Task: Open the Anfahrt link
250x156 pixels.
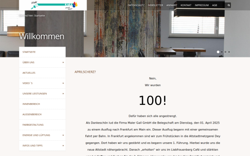Action: pyautogui.click(x=172, y=5)
